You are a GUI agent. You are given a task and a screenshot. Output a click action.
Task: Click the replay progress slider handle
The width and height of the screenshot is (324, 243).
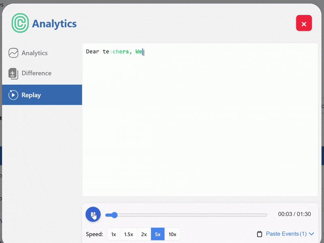(114, 215)
